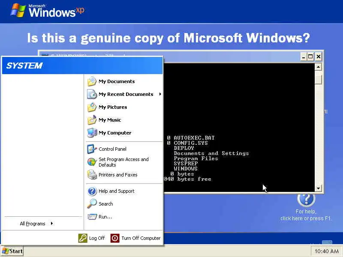
Task: Open the My Pictures folder icon
Action: pos(92,107)
